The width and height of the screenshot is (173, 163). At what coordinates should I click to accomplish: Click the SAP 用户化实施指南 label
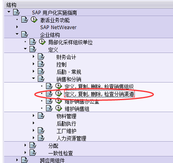click(54, 13)
